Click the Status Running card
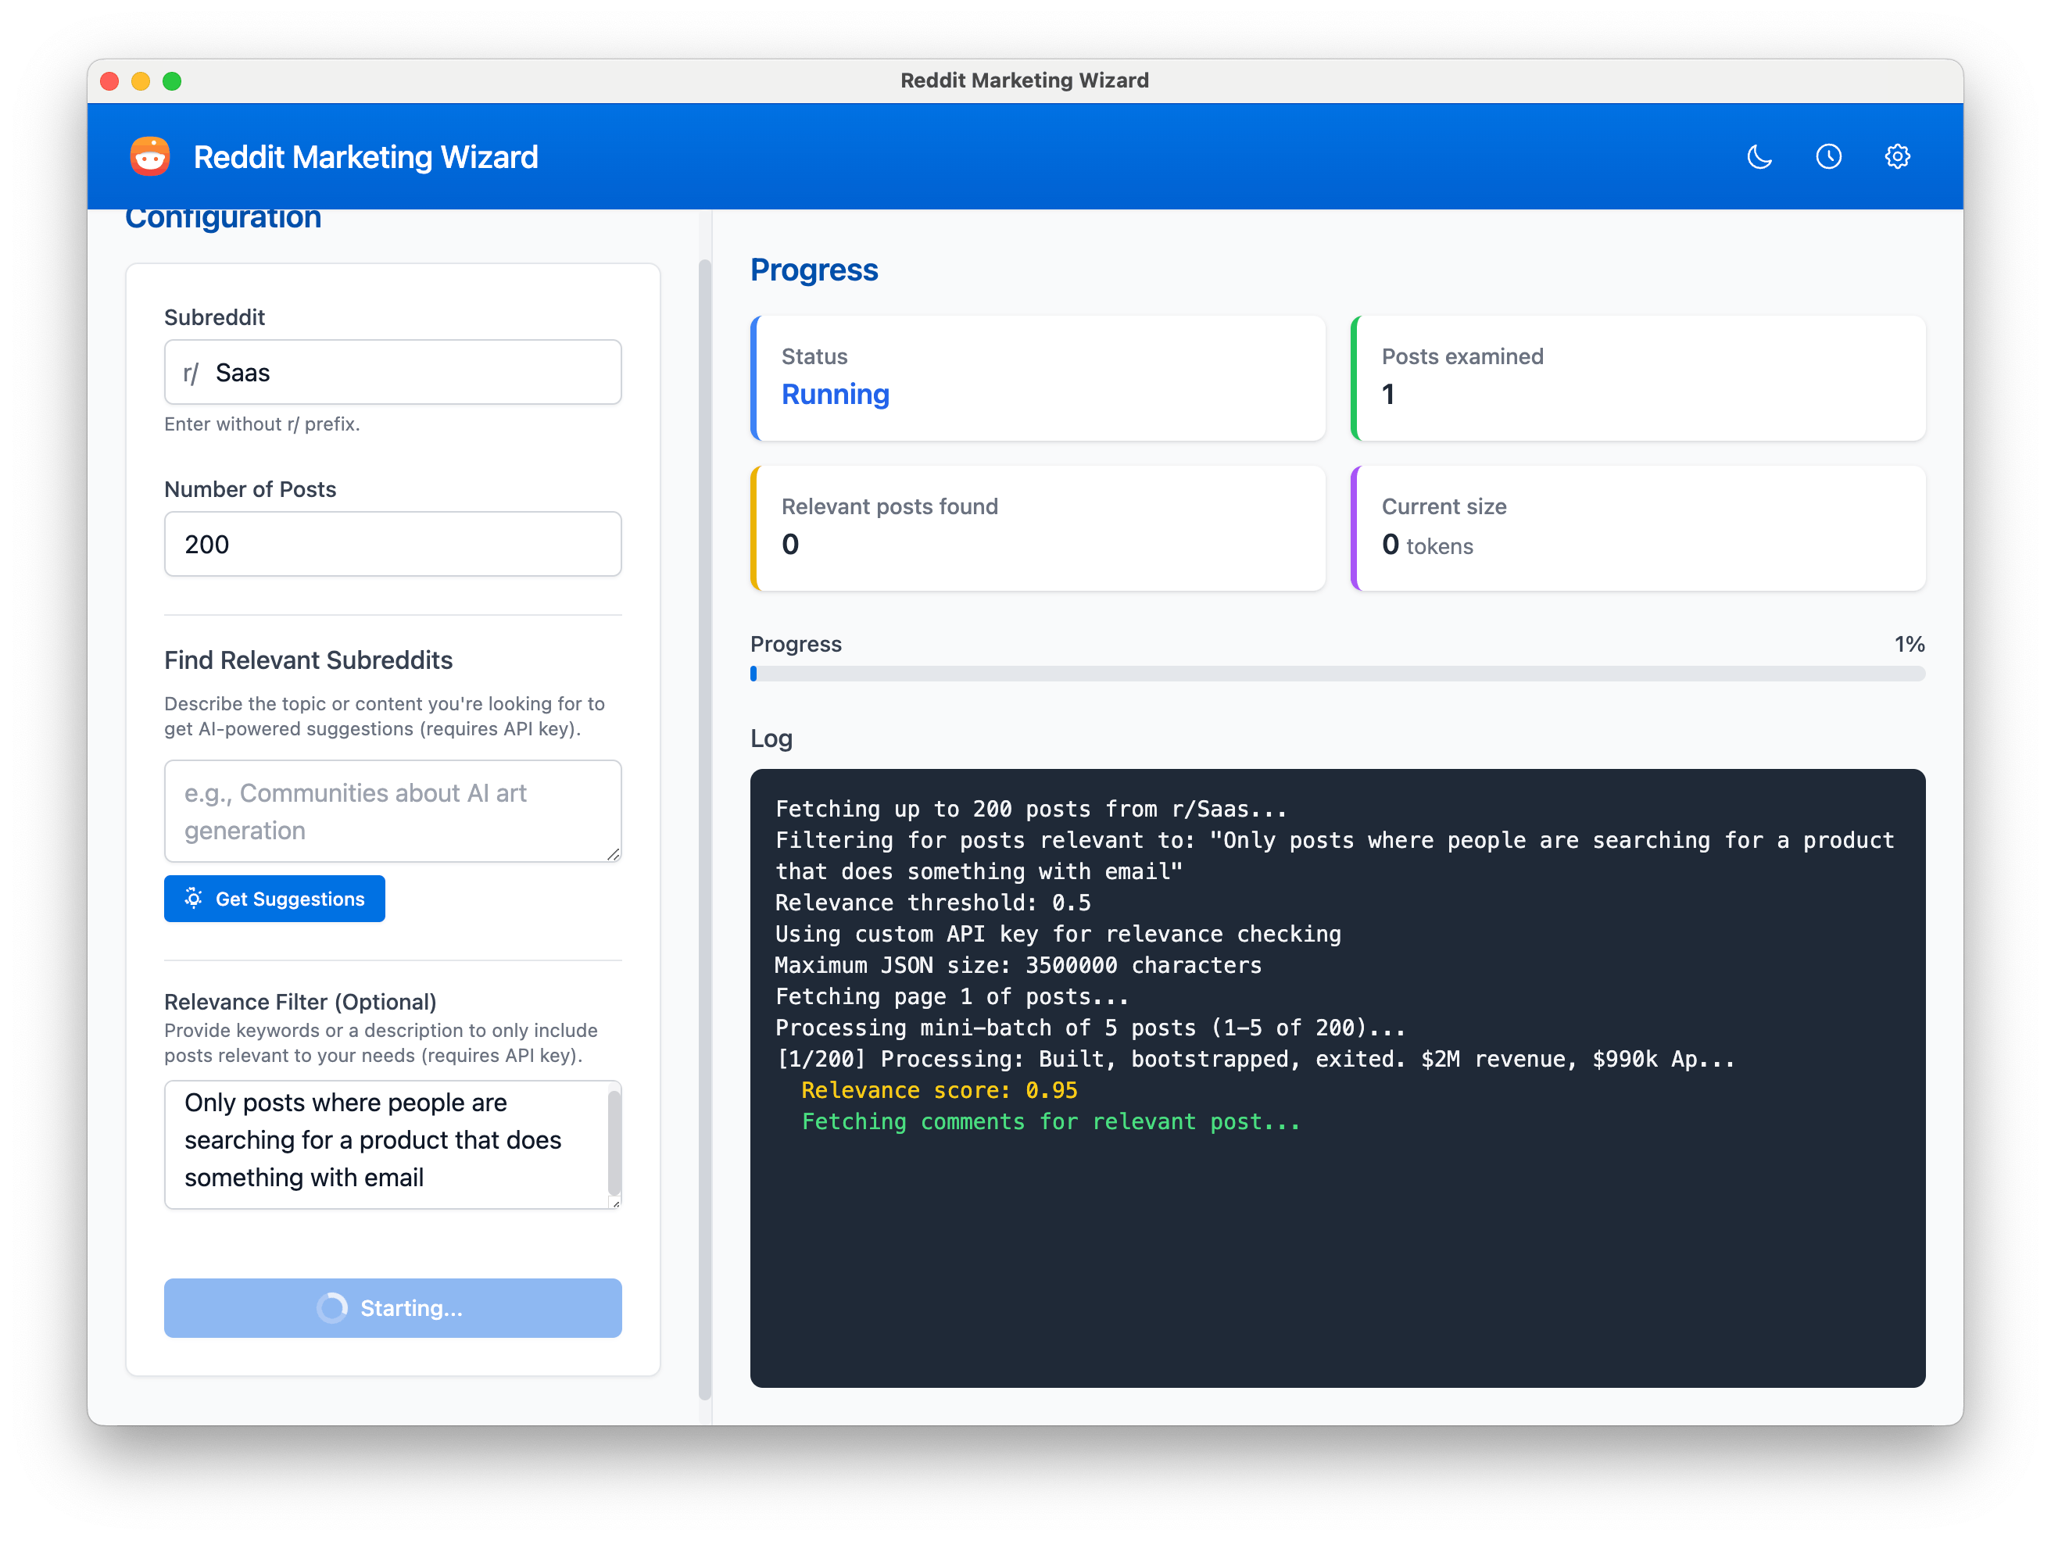 click(1039, 377)
